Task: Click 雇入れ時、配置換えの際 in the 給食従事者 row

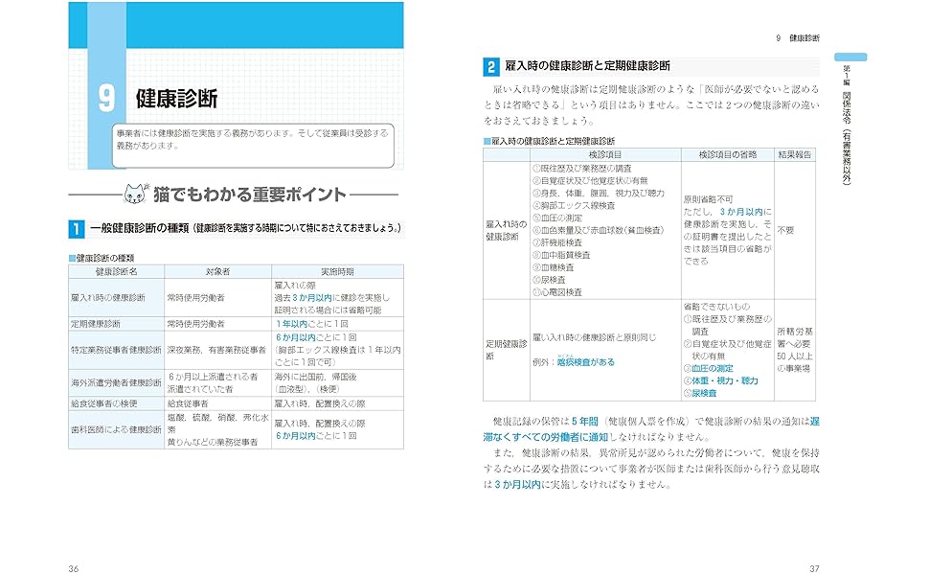Action: pyautogui.click(x=320, y=403)
